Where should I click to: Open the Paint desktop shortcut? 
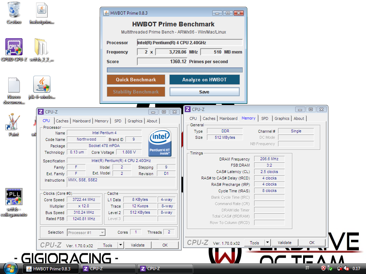click(x=14, y=125)
